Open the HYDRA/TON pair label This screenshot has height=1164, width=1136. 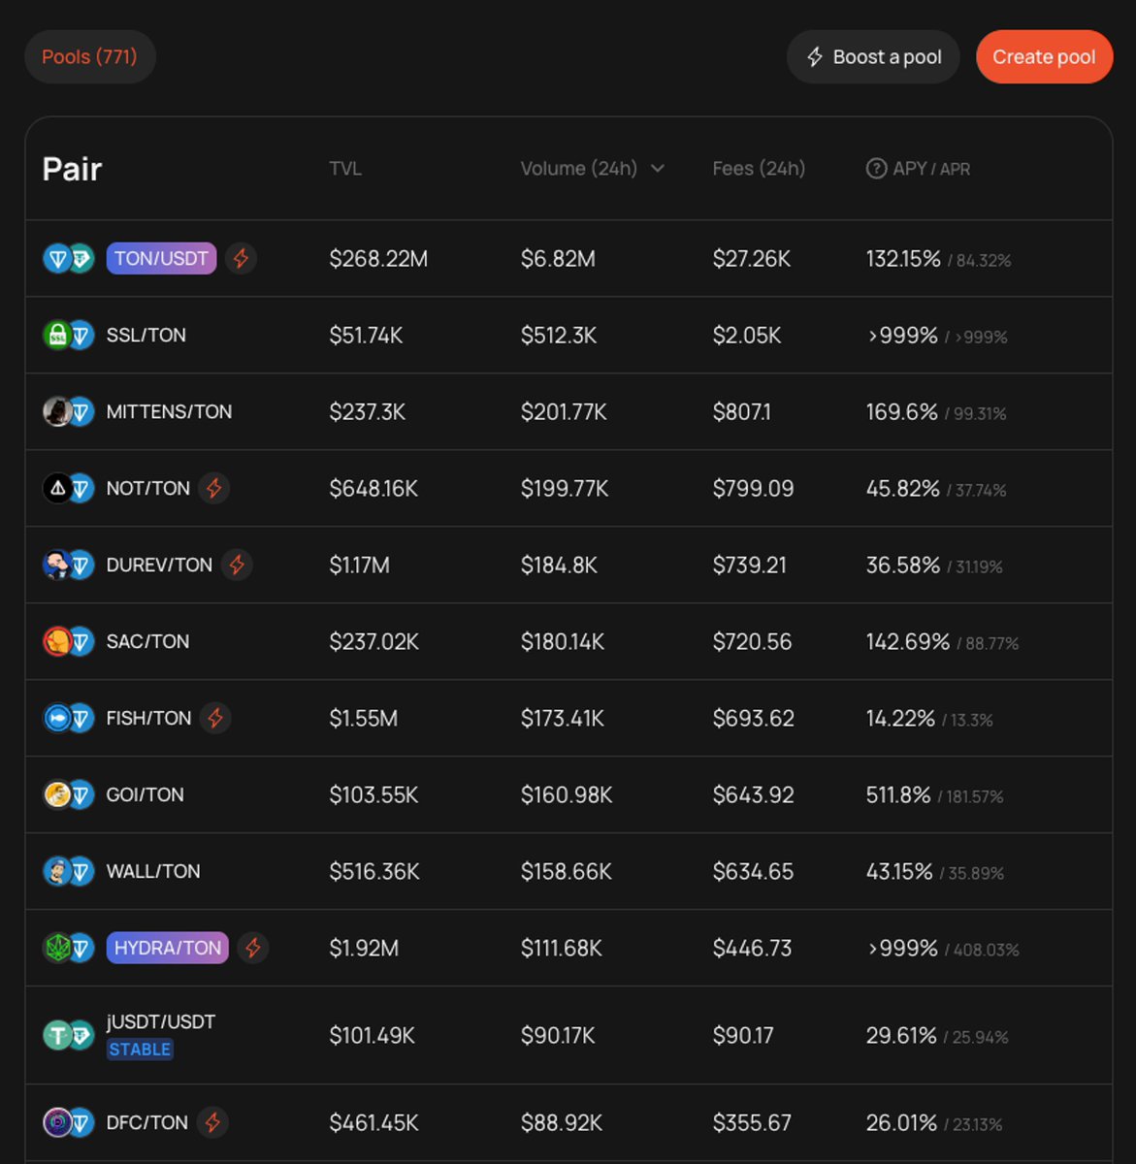pos(168,948)
